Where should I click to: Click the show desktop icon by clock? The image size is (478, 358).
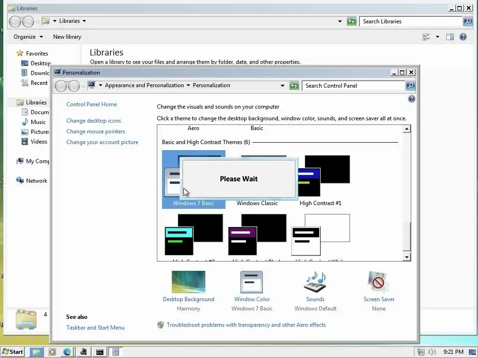coord(472,352)
